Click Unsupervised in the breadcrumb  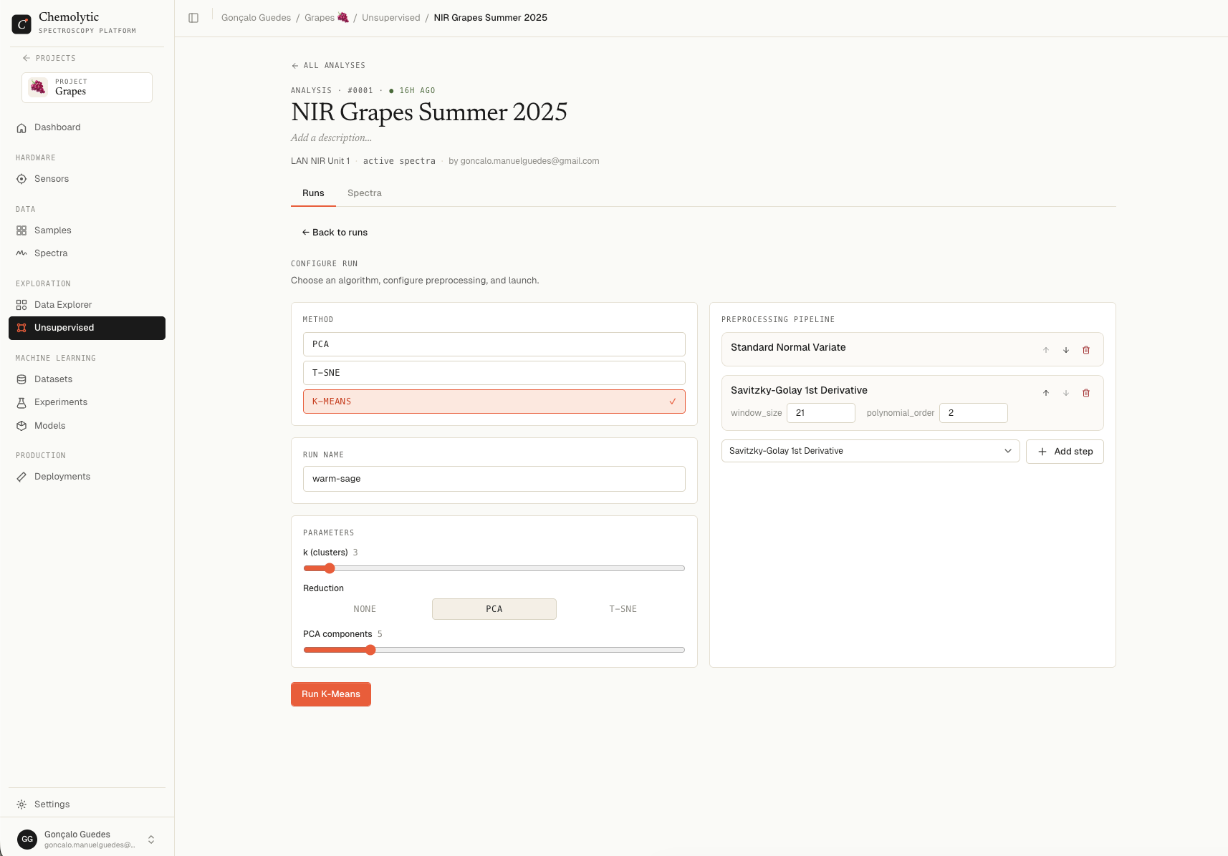[x=391, y=18]
